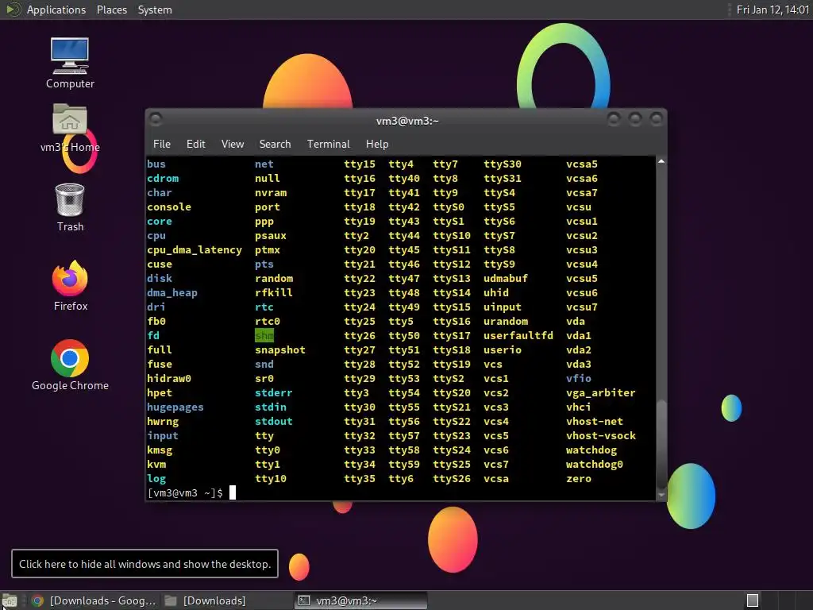Click the terminal icon in the vm3@vm3 taskbar entry
813x610 pixels.
304,600
